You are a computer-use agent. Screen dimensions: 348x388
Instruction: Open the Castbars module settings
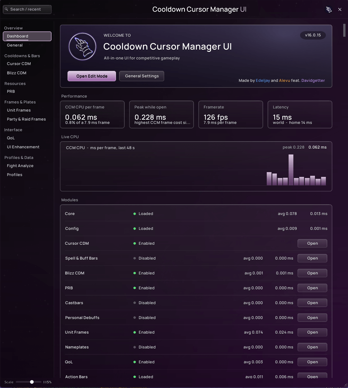click(312, 303)
